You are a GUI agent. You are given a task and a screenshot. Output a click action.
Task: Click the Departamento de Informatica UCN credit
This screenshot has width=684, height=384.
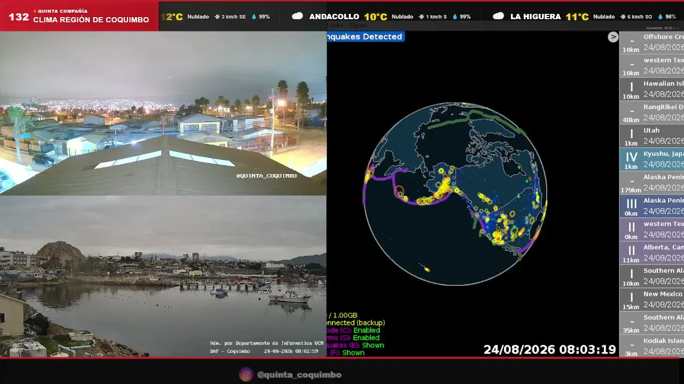(x=267, y=343)
